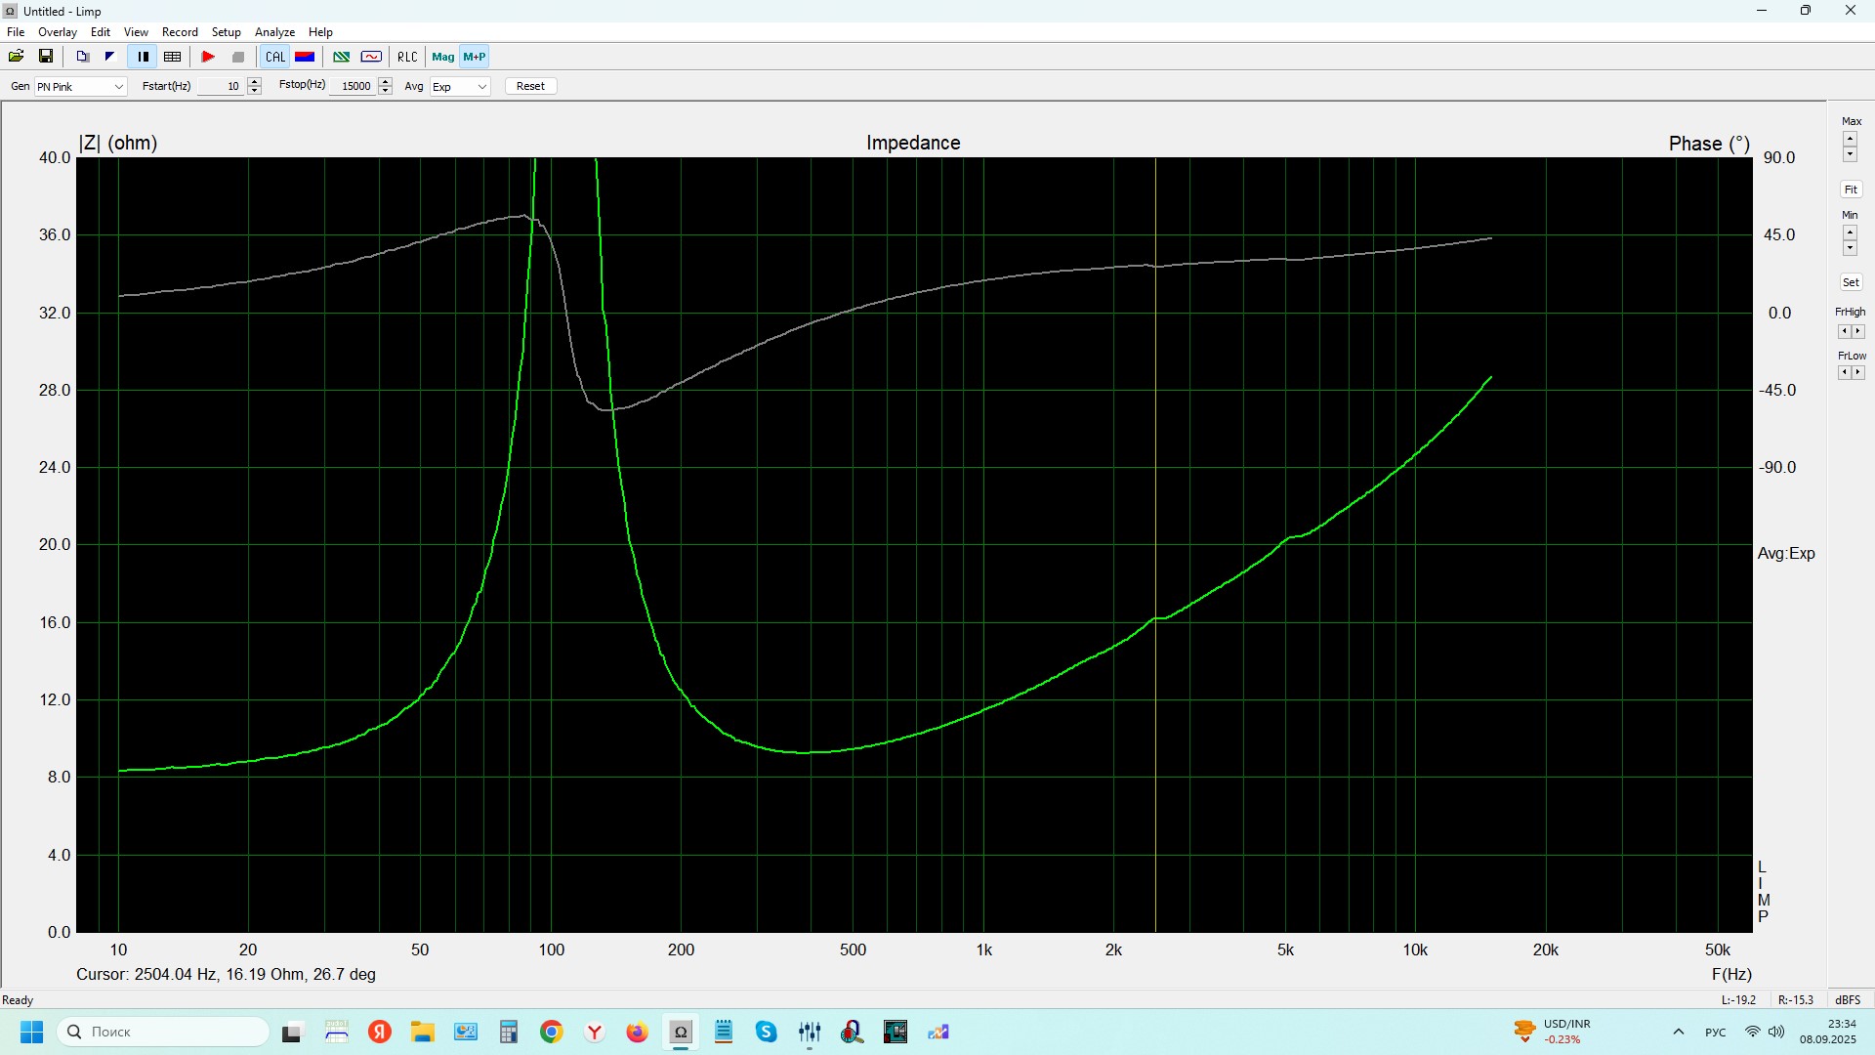Raise graph Min with the up arrow
This screenshot has height=1055, width=1875.
pos(1850,232)
